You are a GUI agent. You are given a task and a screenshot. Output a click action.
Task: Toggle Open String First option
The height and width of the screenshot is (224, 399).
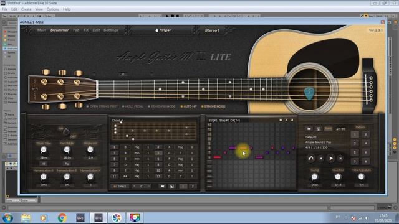point(102,106)
